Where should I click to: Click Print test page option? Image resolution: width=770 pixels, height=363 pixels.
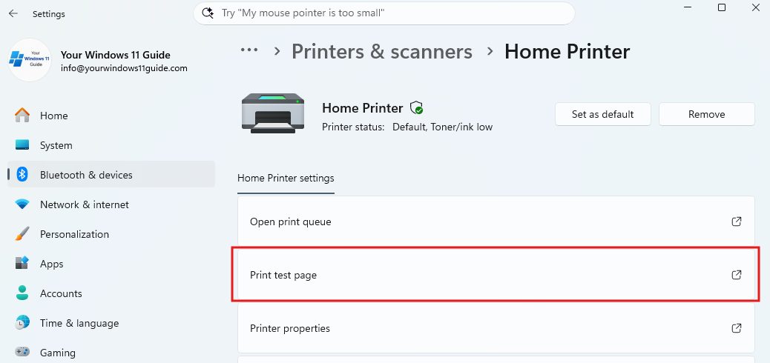pyautogui.click(x=496, y=275)
